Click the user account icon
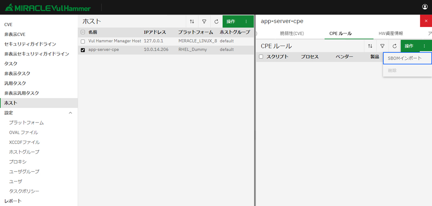 pyautogui.click(x=425, y=7)
